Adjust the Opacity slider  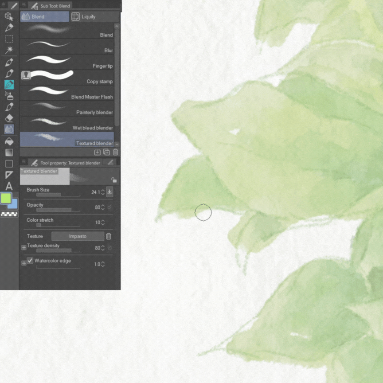pyautogui.click(x=58, y=210)
